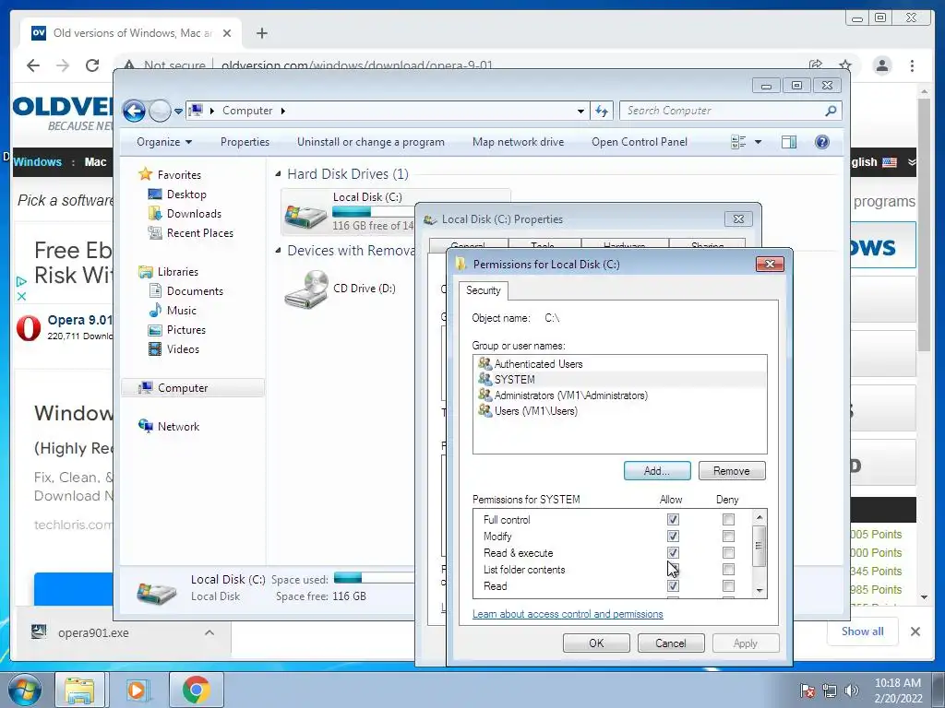Click the Add... button

coord(657,471)
